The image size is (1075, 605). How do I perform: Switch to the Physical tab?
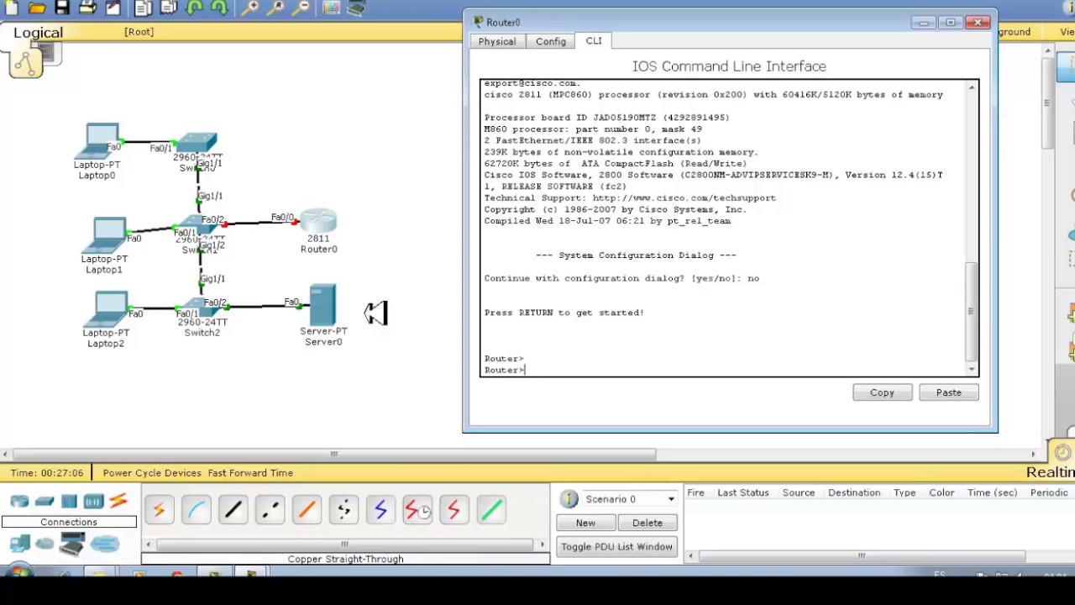[x=497, y=41]
